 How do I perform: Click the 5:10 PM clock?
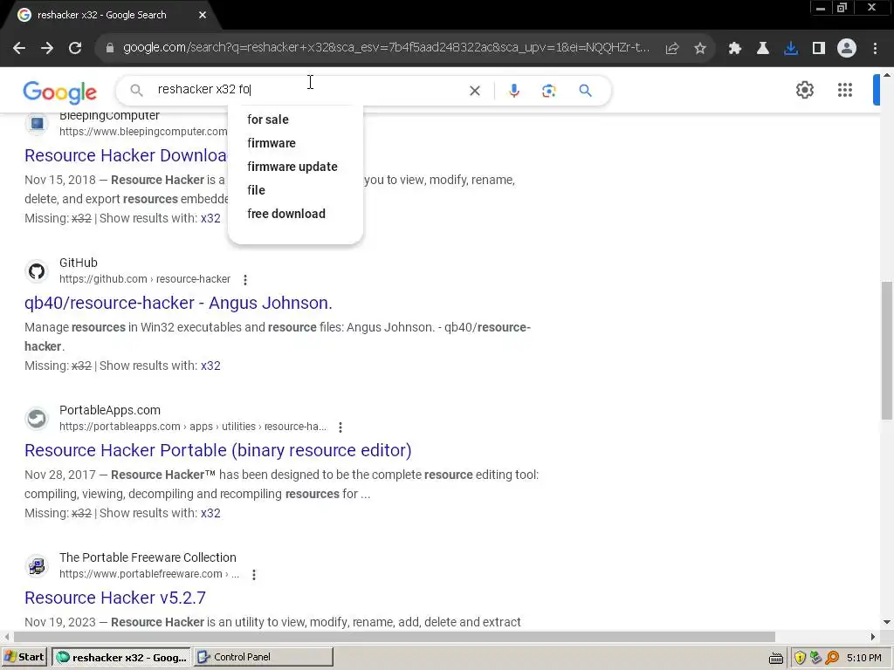pyautogui.click(x=863, y=658)
